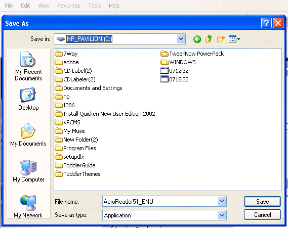Image resolution: width=288 pixels, height=228 pixels.
Task: Expand the File name dropdown arrow
Action: pyautogui.click(x=222, y=201)
